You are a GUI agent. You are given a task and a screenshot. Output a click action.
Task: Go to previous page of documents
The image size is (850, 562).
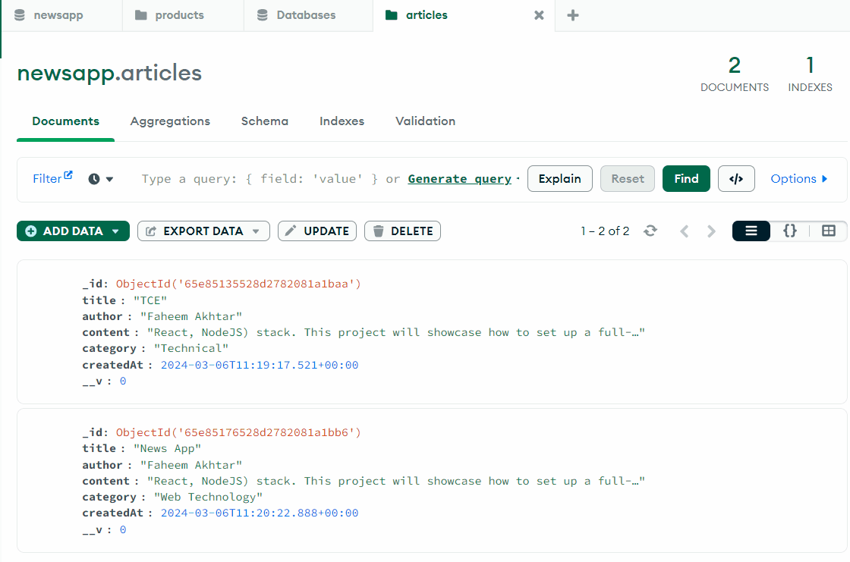685,231
